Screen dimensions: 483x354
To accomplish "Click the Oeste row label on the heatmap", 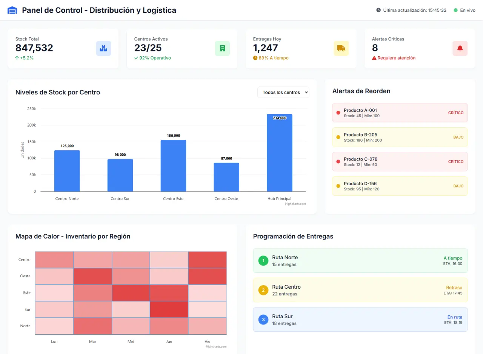I will [25, 276].
